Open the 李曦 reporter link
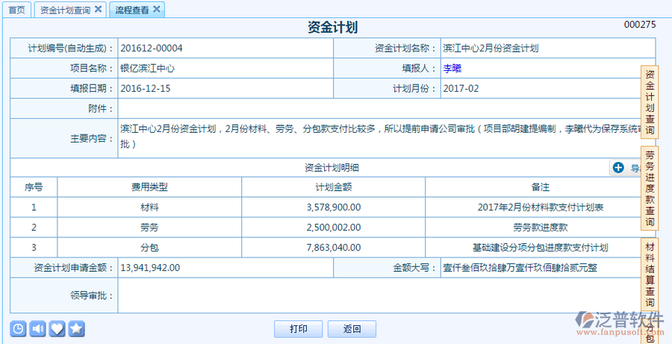 coord(452,69)
